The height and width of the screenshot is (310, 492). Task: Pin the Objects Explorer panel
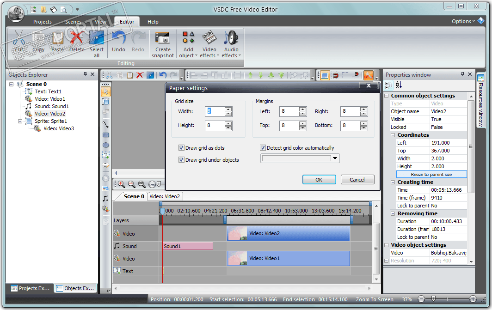click(x=85, y=74)
